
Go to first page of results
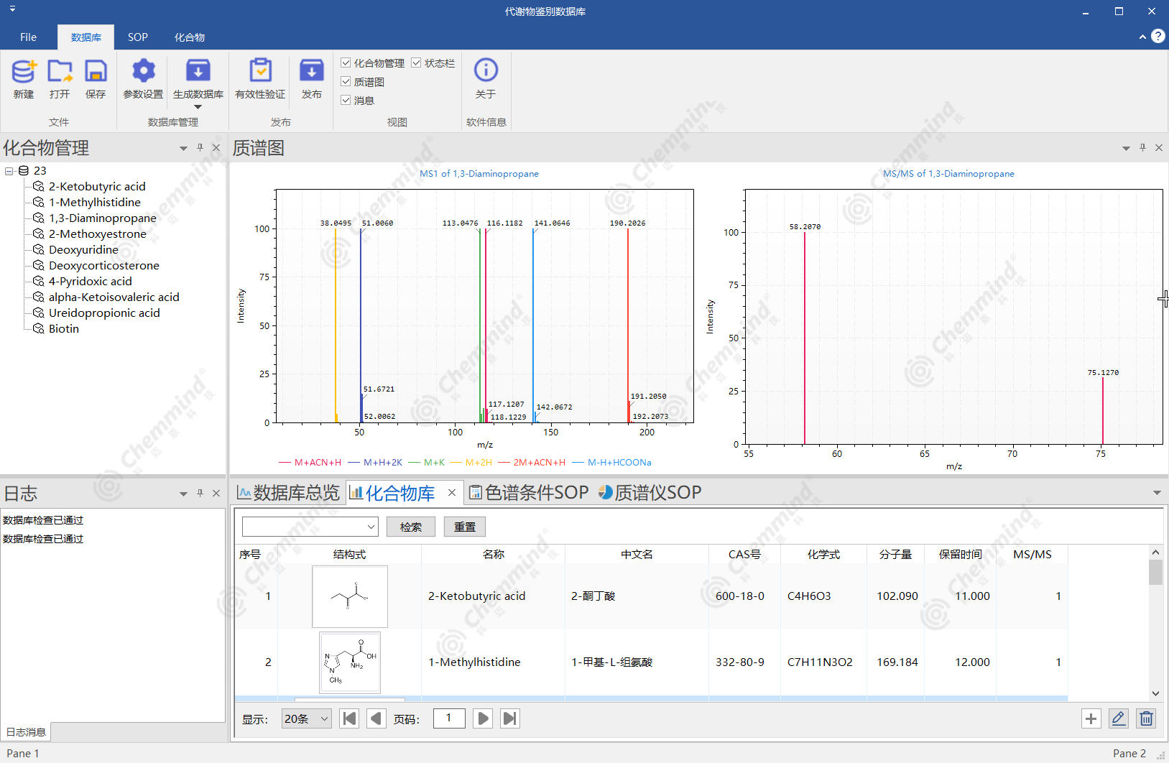click(350, 718)
